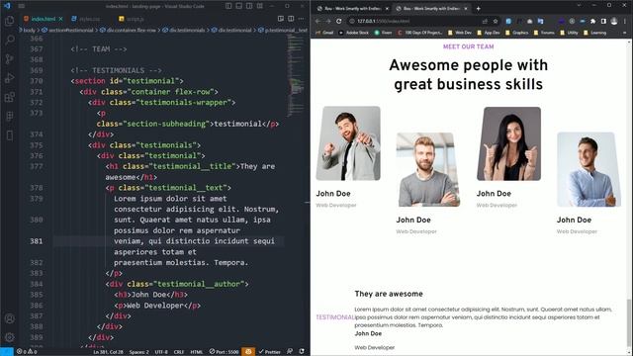Click the Open Preview icon in the editor toolbar
Image resolution: width=633 pixels, height=356 pixels.
point(281,19)
